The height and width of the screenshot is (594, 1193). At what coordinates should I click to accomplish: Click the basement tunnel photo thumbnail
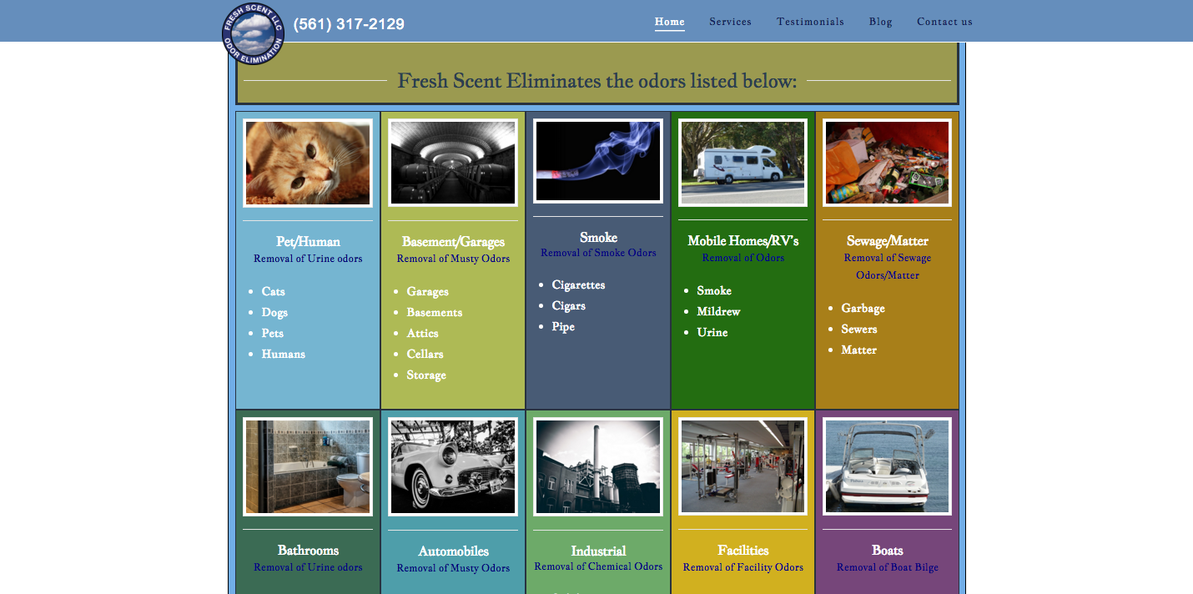pos(453,163)
